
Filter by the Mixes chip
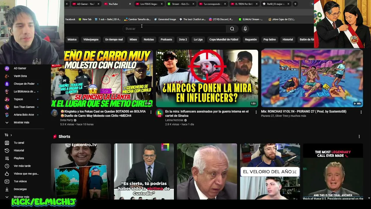point(133,39)
